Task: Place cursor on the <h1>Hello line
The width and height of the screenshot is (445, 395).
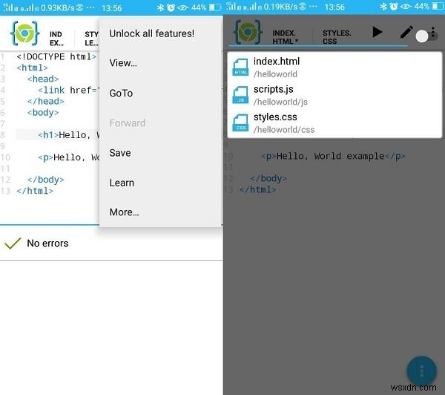Action: 69,134
